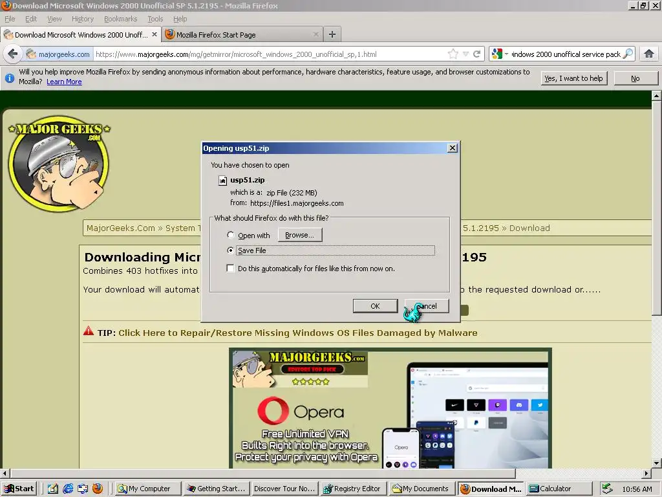Viewport: 662px width, 497px height.
Task: Open a new tab with the plus button
Action: coord(332,35)
